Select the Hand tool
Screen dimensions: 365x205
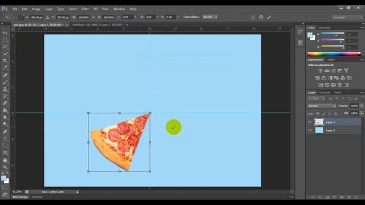pyautogui.click(x=5, y=160)
